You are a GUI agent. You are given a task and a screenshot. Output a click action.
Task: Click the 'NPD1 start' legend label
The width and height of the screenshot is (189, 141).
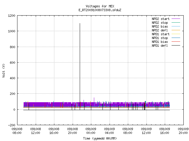[x=161, y=34]
